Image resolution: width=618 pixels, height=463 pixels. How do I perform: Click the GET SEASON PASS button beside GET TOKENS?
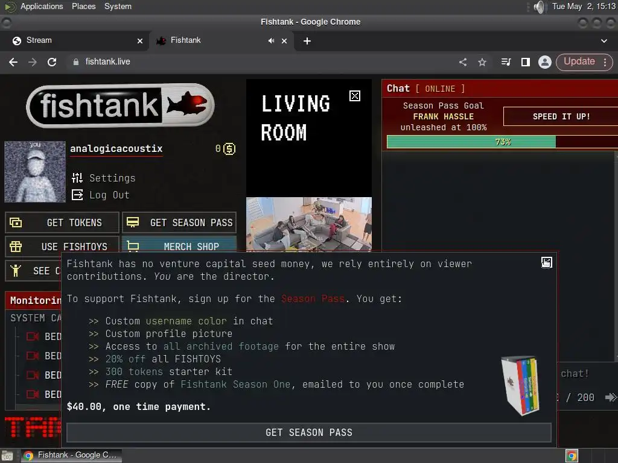(179, 222)
